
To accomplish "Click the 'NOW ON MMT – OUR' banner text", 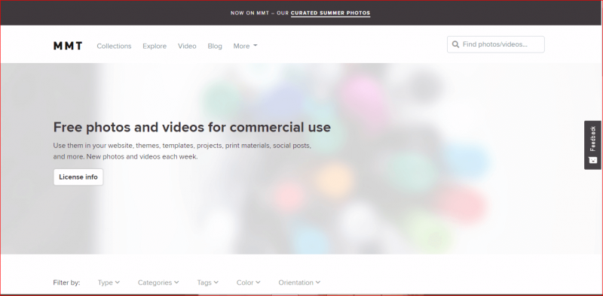I will (259, 13).
